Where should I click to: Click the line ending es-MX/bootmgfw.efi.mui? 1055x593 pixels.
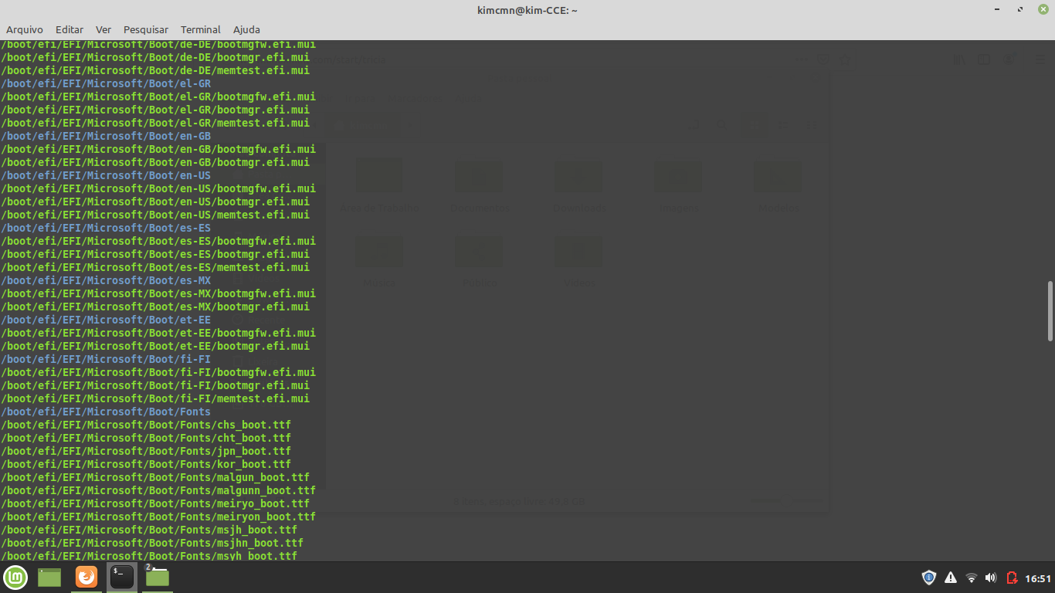[x=158, y=293]
